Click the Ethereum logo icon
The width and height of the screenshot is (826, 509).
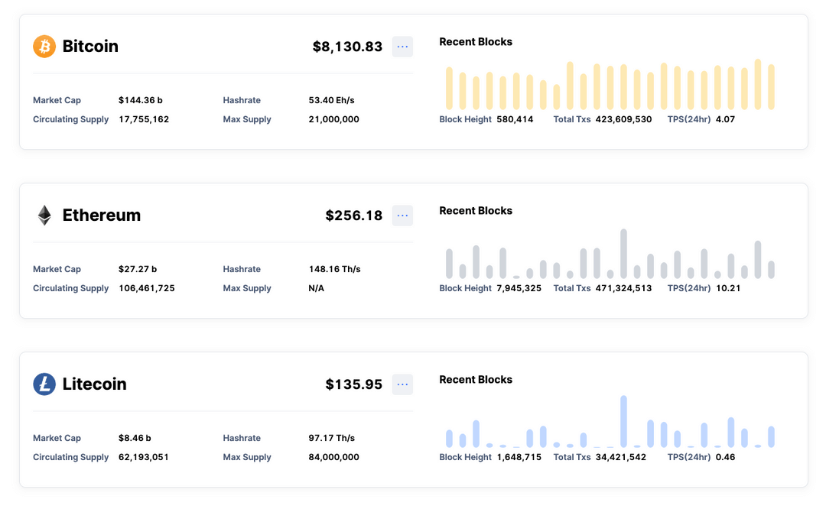point(44,215)
